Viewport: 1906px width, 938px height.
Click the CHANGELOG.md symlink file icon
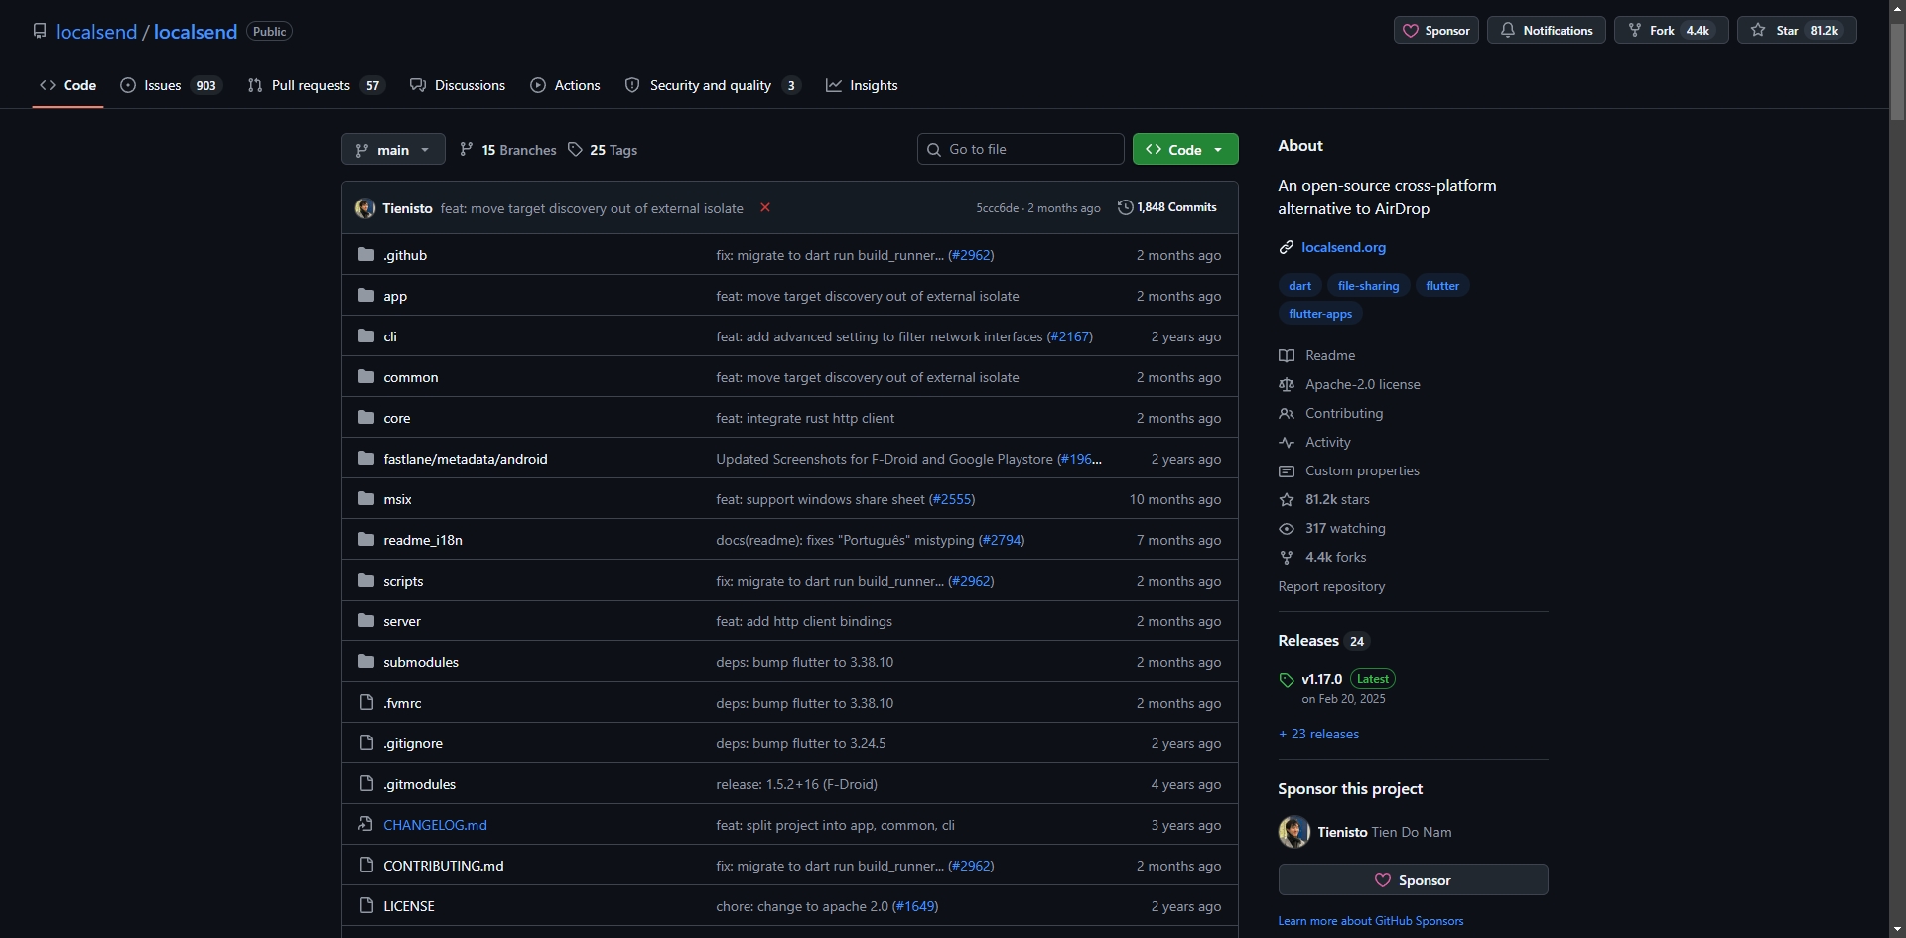[366, 825]
